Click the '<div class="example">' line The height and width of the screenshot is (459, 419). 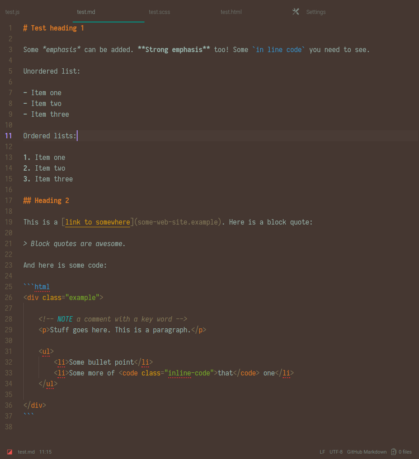pyautogui.click(x=63, y=298)
